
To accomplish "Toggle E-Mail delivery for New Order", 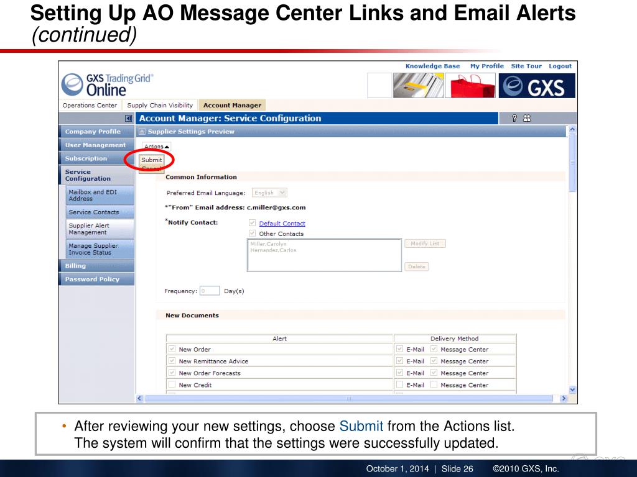I will (x=400, y=349).
